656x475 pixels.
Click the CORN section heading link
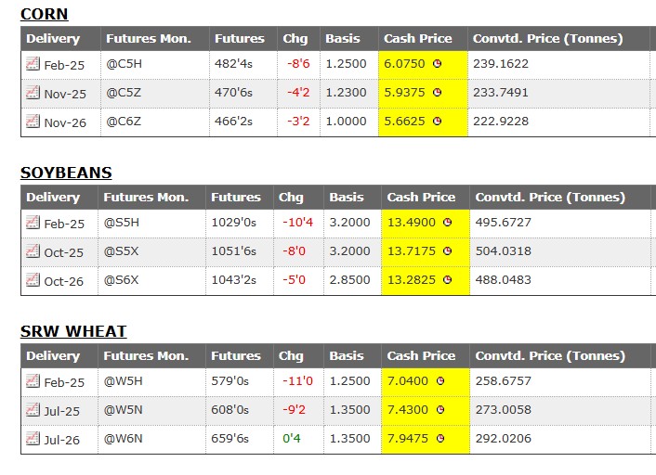pyautogui.click(x=44, y=14)
